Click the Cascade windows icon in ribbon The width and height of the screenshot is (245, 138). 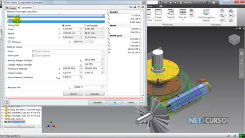click(191, 11)
